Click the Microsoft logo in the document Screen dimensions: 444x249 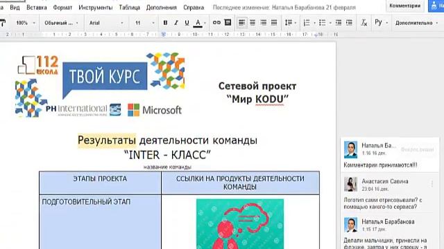coord(155,110)
